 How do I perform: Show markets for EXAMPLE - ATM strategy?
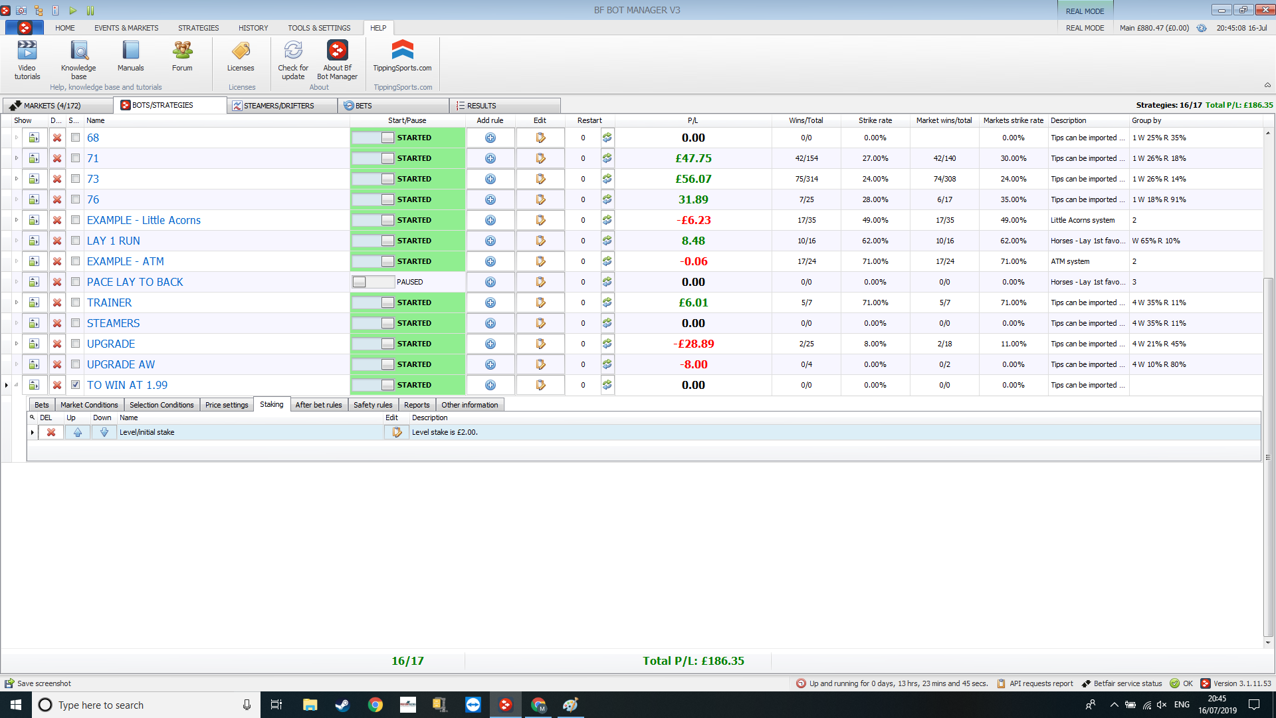coord(34,261)
